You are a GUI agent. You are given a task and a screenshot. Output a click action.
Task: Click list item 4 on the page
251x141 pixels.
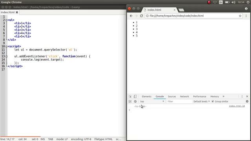[136, 32]
